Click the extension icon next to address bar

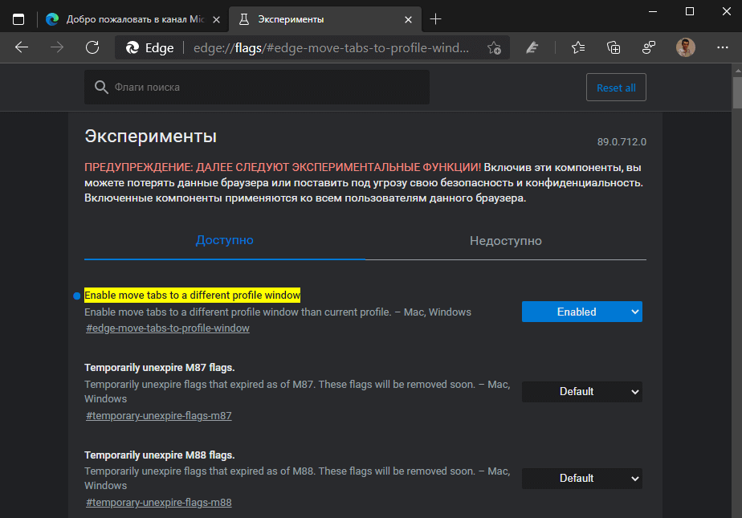(532, 47)
